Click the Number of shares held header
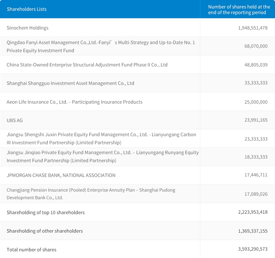Image resolution: width=275 pixels, height=258 pixels. coord(239,9)
